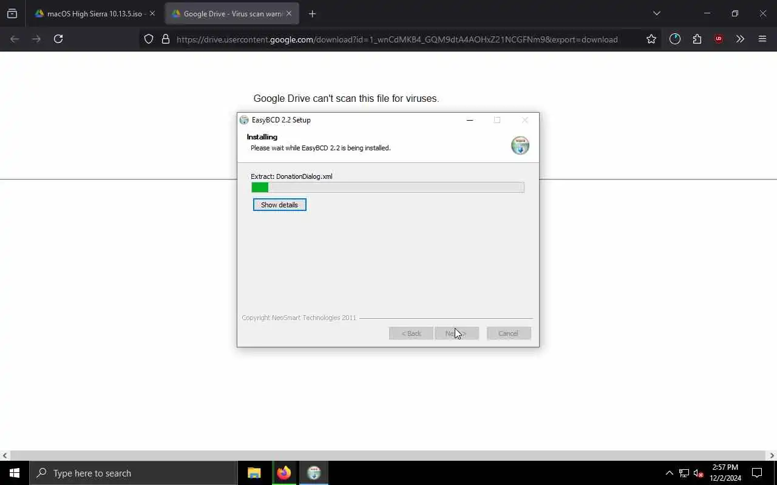Click the text 'Extract: DonationDialog.xml'
The image size is (777, 485).
click(291, 176)
